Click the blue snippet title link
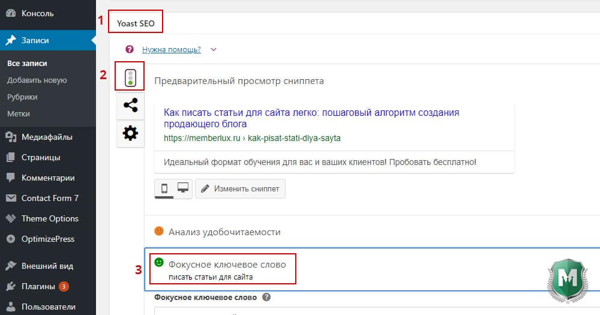This screenshot has height=315, width=600. point(311,118)
